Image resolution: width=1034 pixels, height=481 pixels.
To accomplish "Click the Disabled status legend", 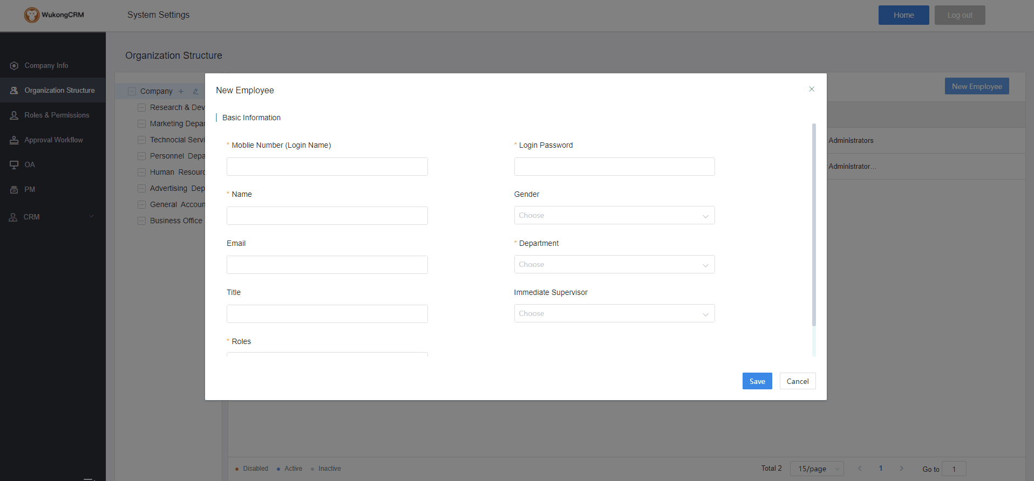I will pos(251,469).
